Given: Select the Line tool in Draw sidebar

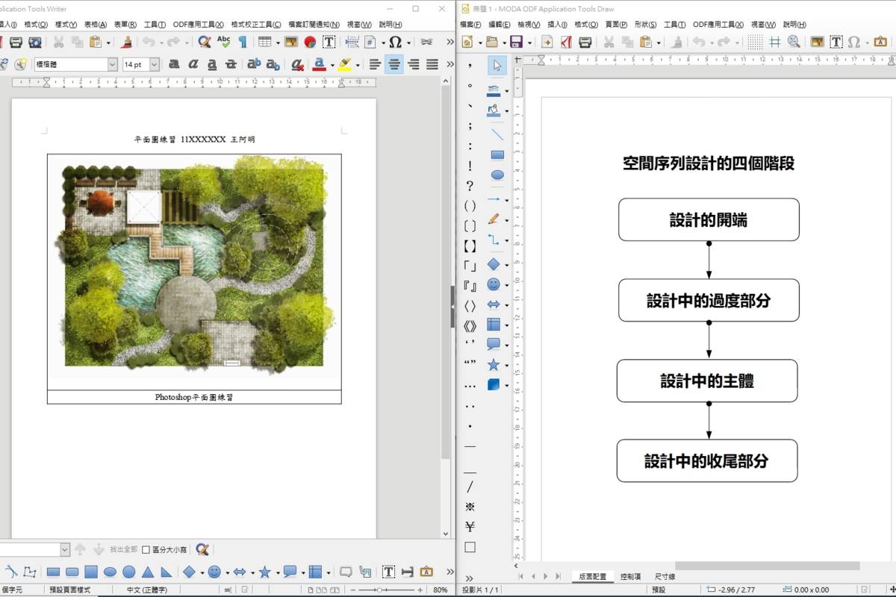Looking at the screenshot, I should 497,135.
